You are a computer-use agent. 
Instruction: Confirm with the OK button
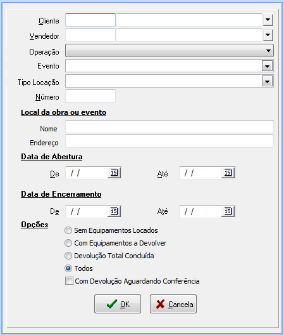[118, 304]
